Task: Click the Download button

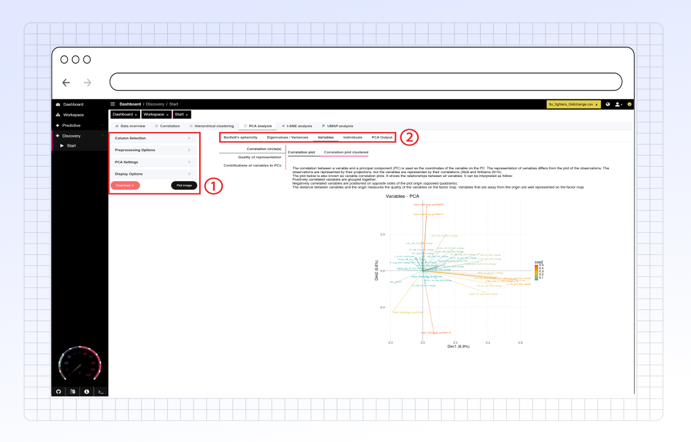Action: pyautogui.click(x=125, y=185)
